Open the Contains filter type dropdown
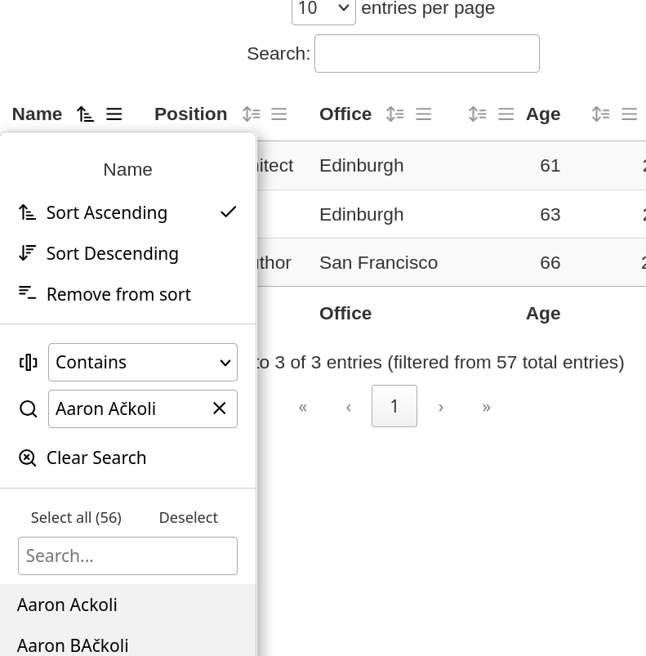 pyautogui.click(x=143, y=362)
